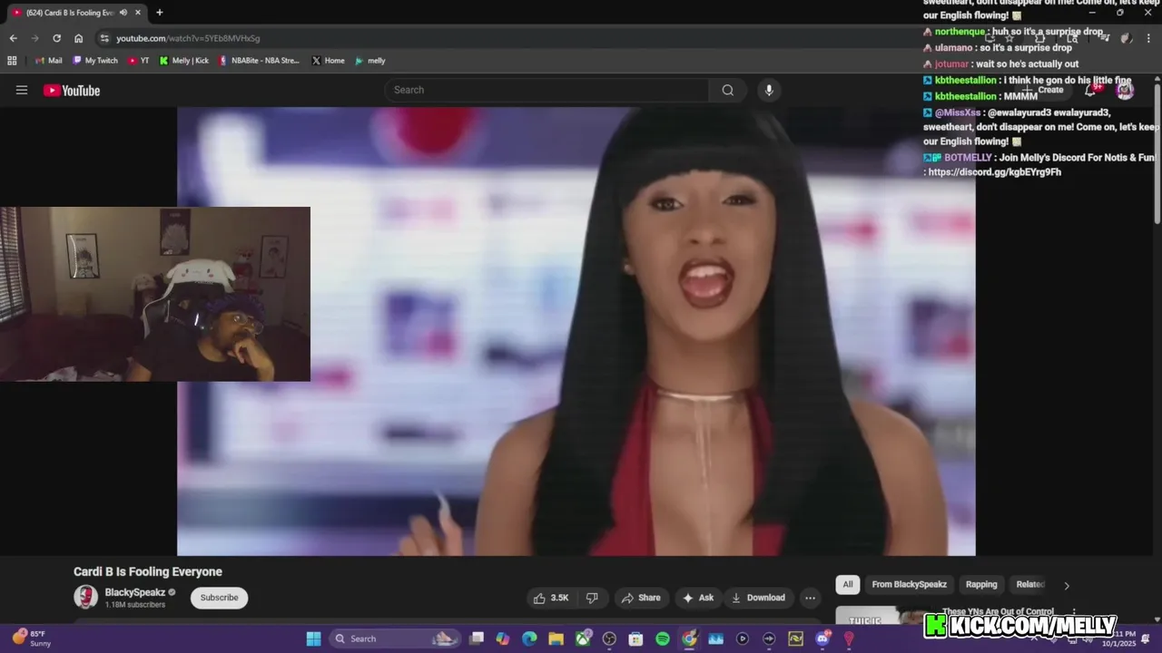Open Microsoft Edge from the taskbar

pos(529,638)
